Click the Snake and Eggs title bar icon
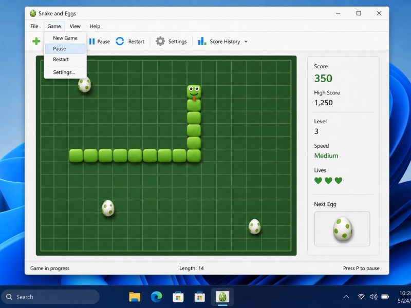Viewport: 411px width, 308px height. 33,13
